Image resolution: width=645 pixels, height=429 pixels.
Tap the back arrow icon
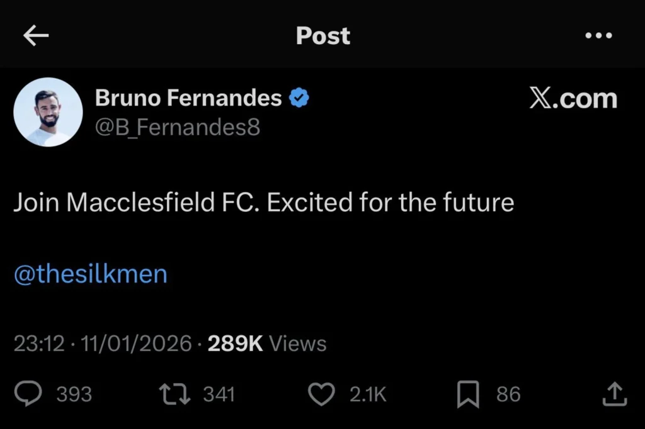(36, 36)
